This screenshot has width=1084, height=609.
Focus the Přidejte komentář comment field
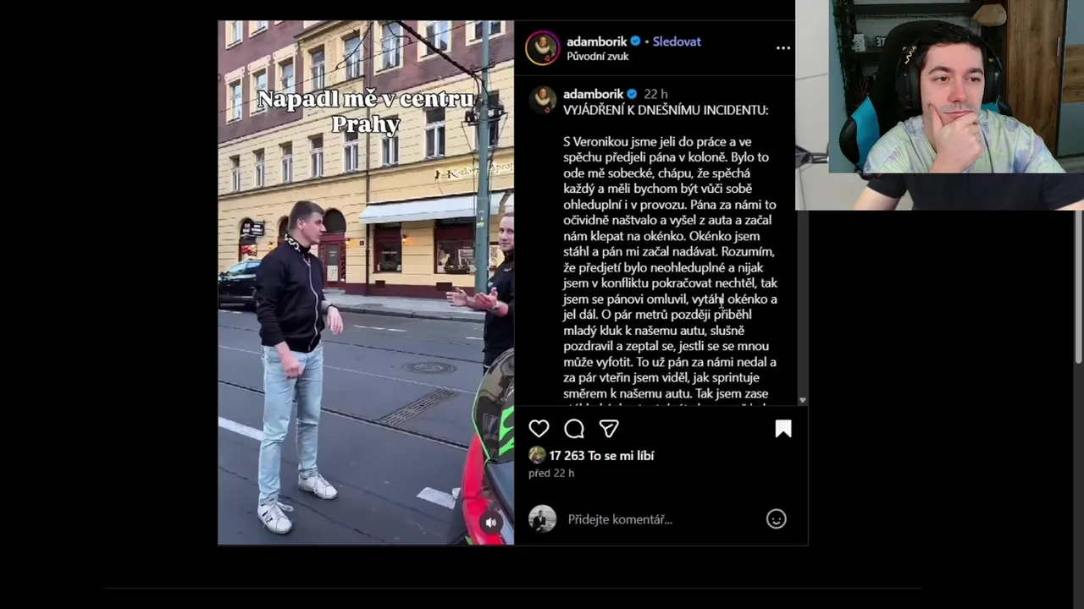tap(661, 519)
